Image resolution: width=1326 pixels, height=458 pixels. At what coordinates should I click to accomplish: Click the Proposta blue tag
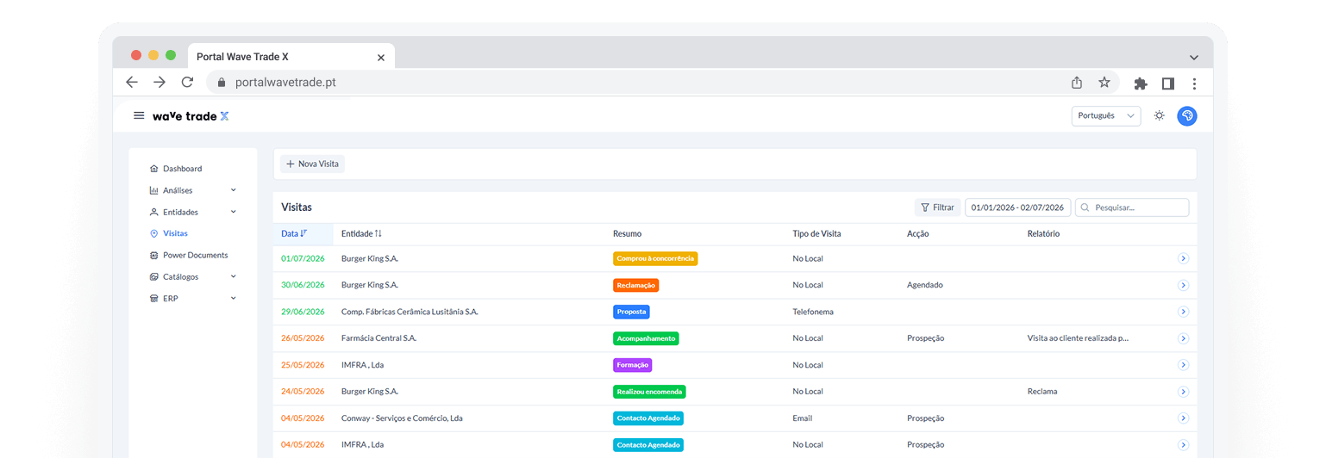[631, 312]
